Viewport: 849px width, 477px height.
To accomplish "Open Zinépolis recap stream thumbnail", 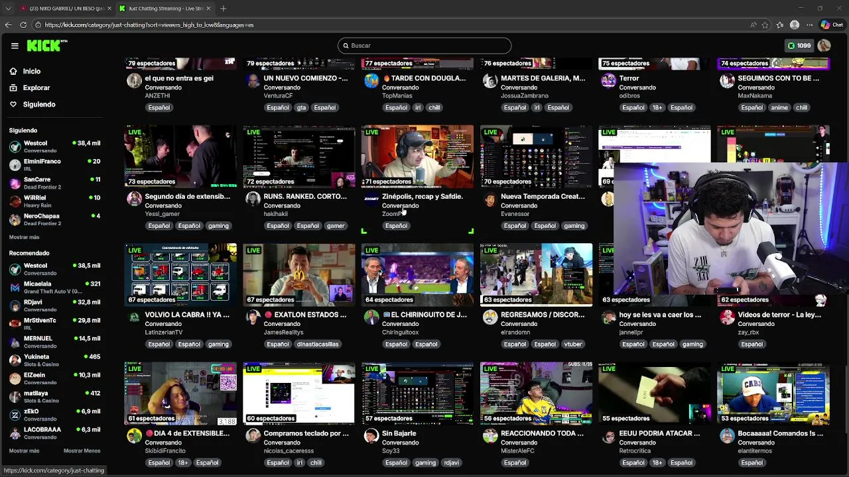I will (x=417, y=156).
